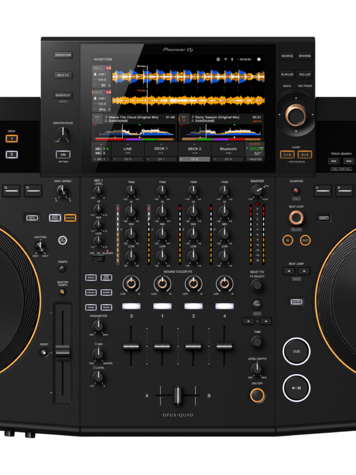Push the Beat FX beat right arrow

pyautogui.click(x=266, y=321)
